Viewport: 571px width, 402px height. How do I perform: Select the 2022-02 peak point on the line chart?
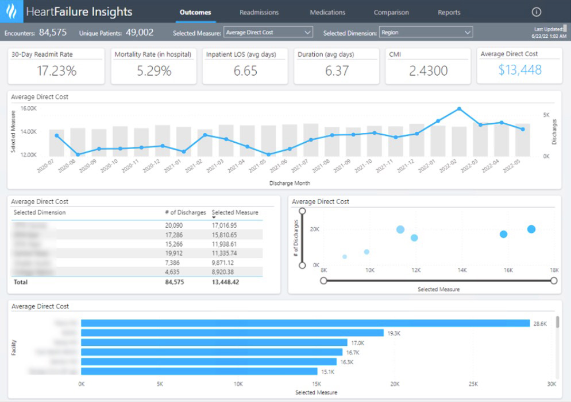coord(459,108)
